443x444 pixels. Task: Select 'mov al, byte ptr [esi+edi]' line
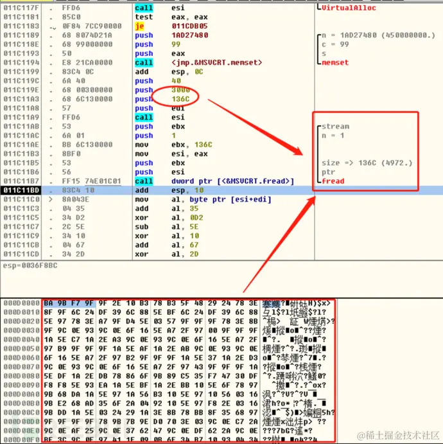203,199
